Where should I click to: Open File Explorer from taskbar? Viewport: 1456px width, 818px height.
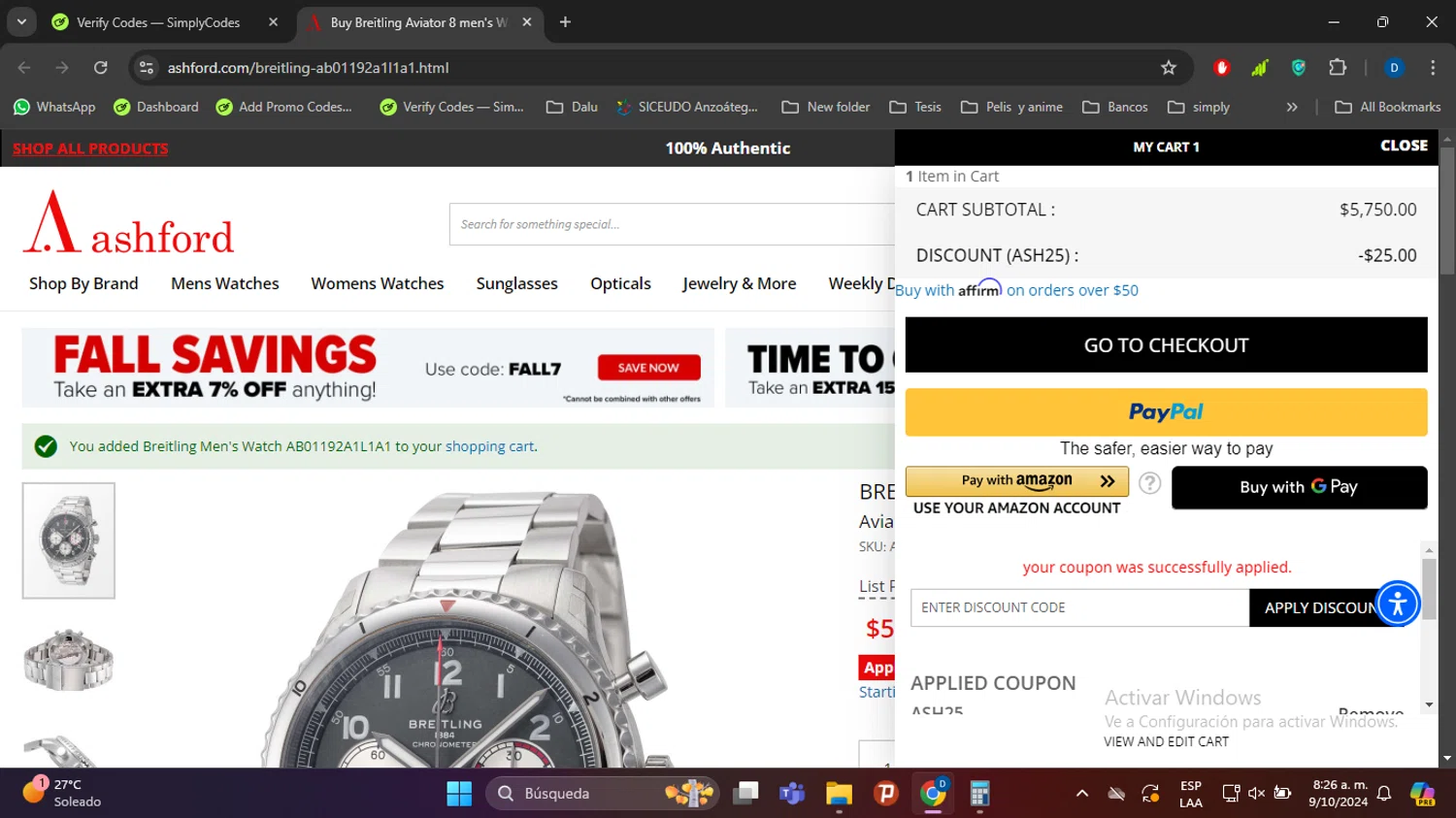(839, 794)
